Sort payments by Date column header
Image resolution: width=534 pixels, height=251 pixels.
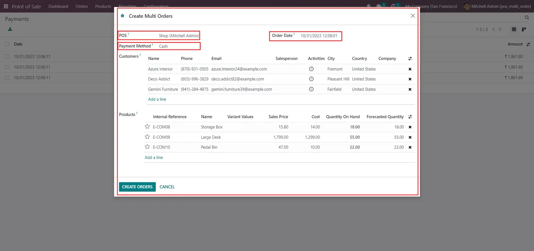point(18,44)
